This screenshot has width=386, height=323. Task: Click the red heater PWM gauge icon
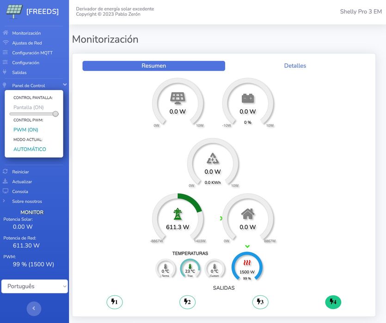point(247,263)
